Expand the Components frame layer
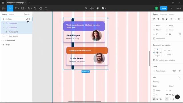183x103 pixels. 1,41
